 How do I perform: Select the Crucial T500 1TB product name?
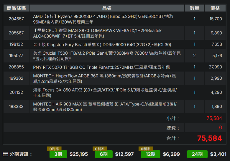[107, 56]
